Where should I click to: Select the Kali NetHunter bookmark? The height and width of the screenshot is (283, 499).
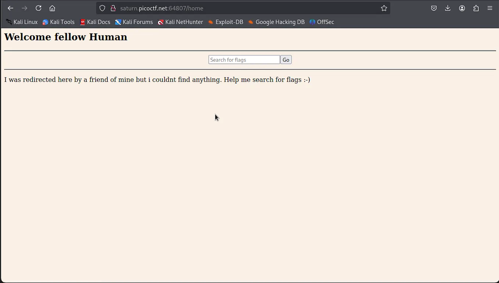(x=180, y=22)
